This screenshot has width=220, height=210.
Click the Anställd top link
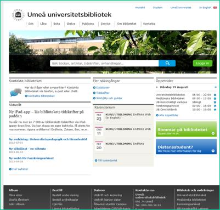point(140,8)
